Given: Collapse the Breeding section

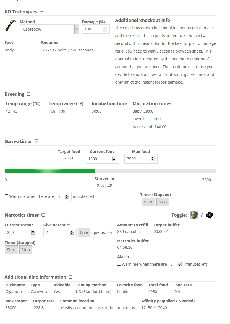Looking at the screenshot, I should [x=29, y=94].
